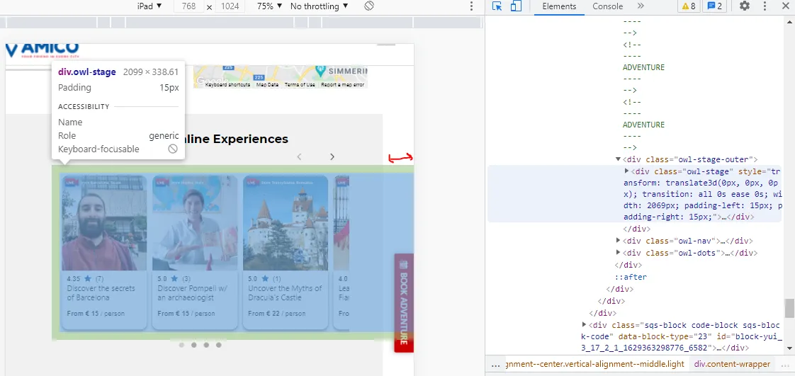The height and width of the screenshot is (376, 795).
Task: Collapse the owl-stage-outer div node
Action: coord(618,159)
